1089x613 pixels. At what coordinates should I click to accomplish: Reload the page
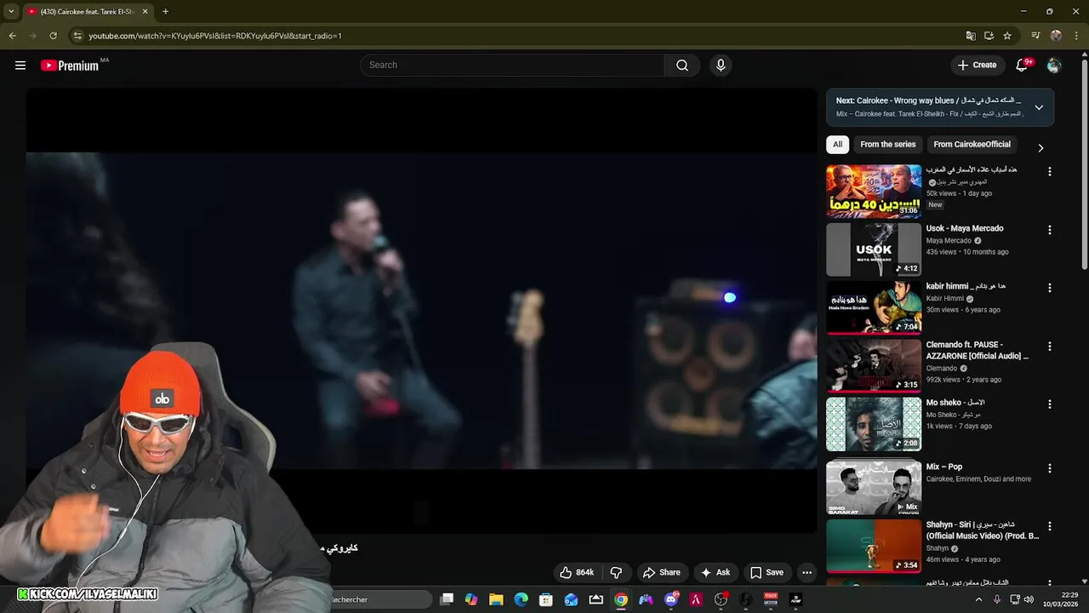pos(53,36)
